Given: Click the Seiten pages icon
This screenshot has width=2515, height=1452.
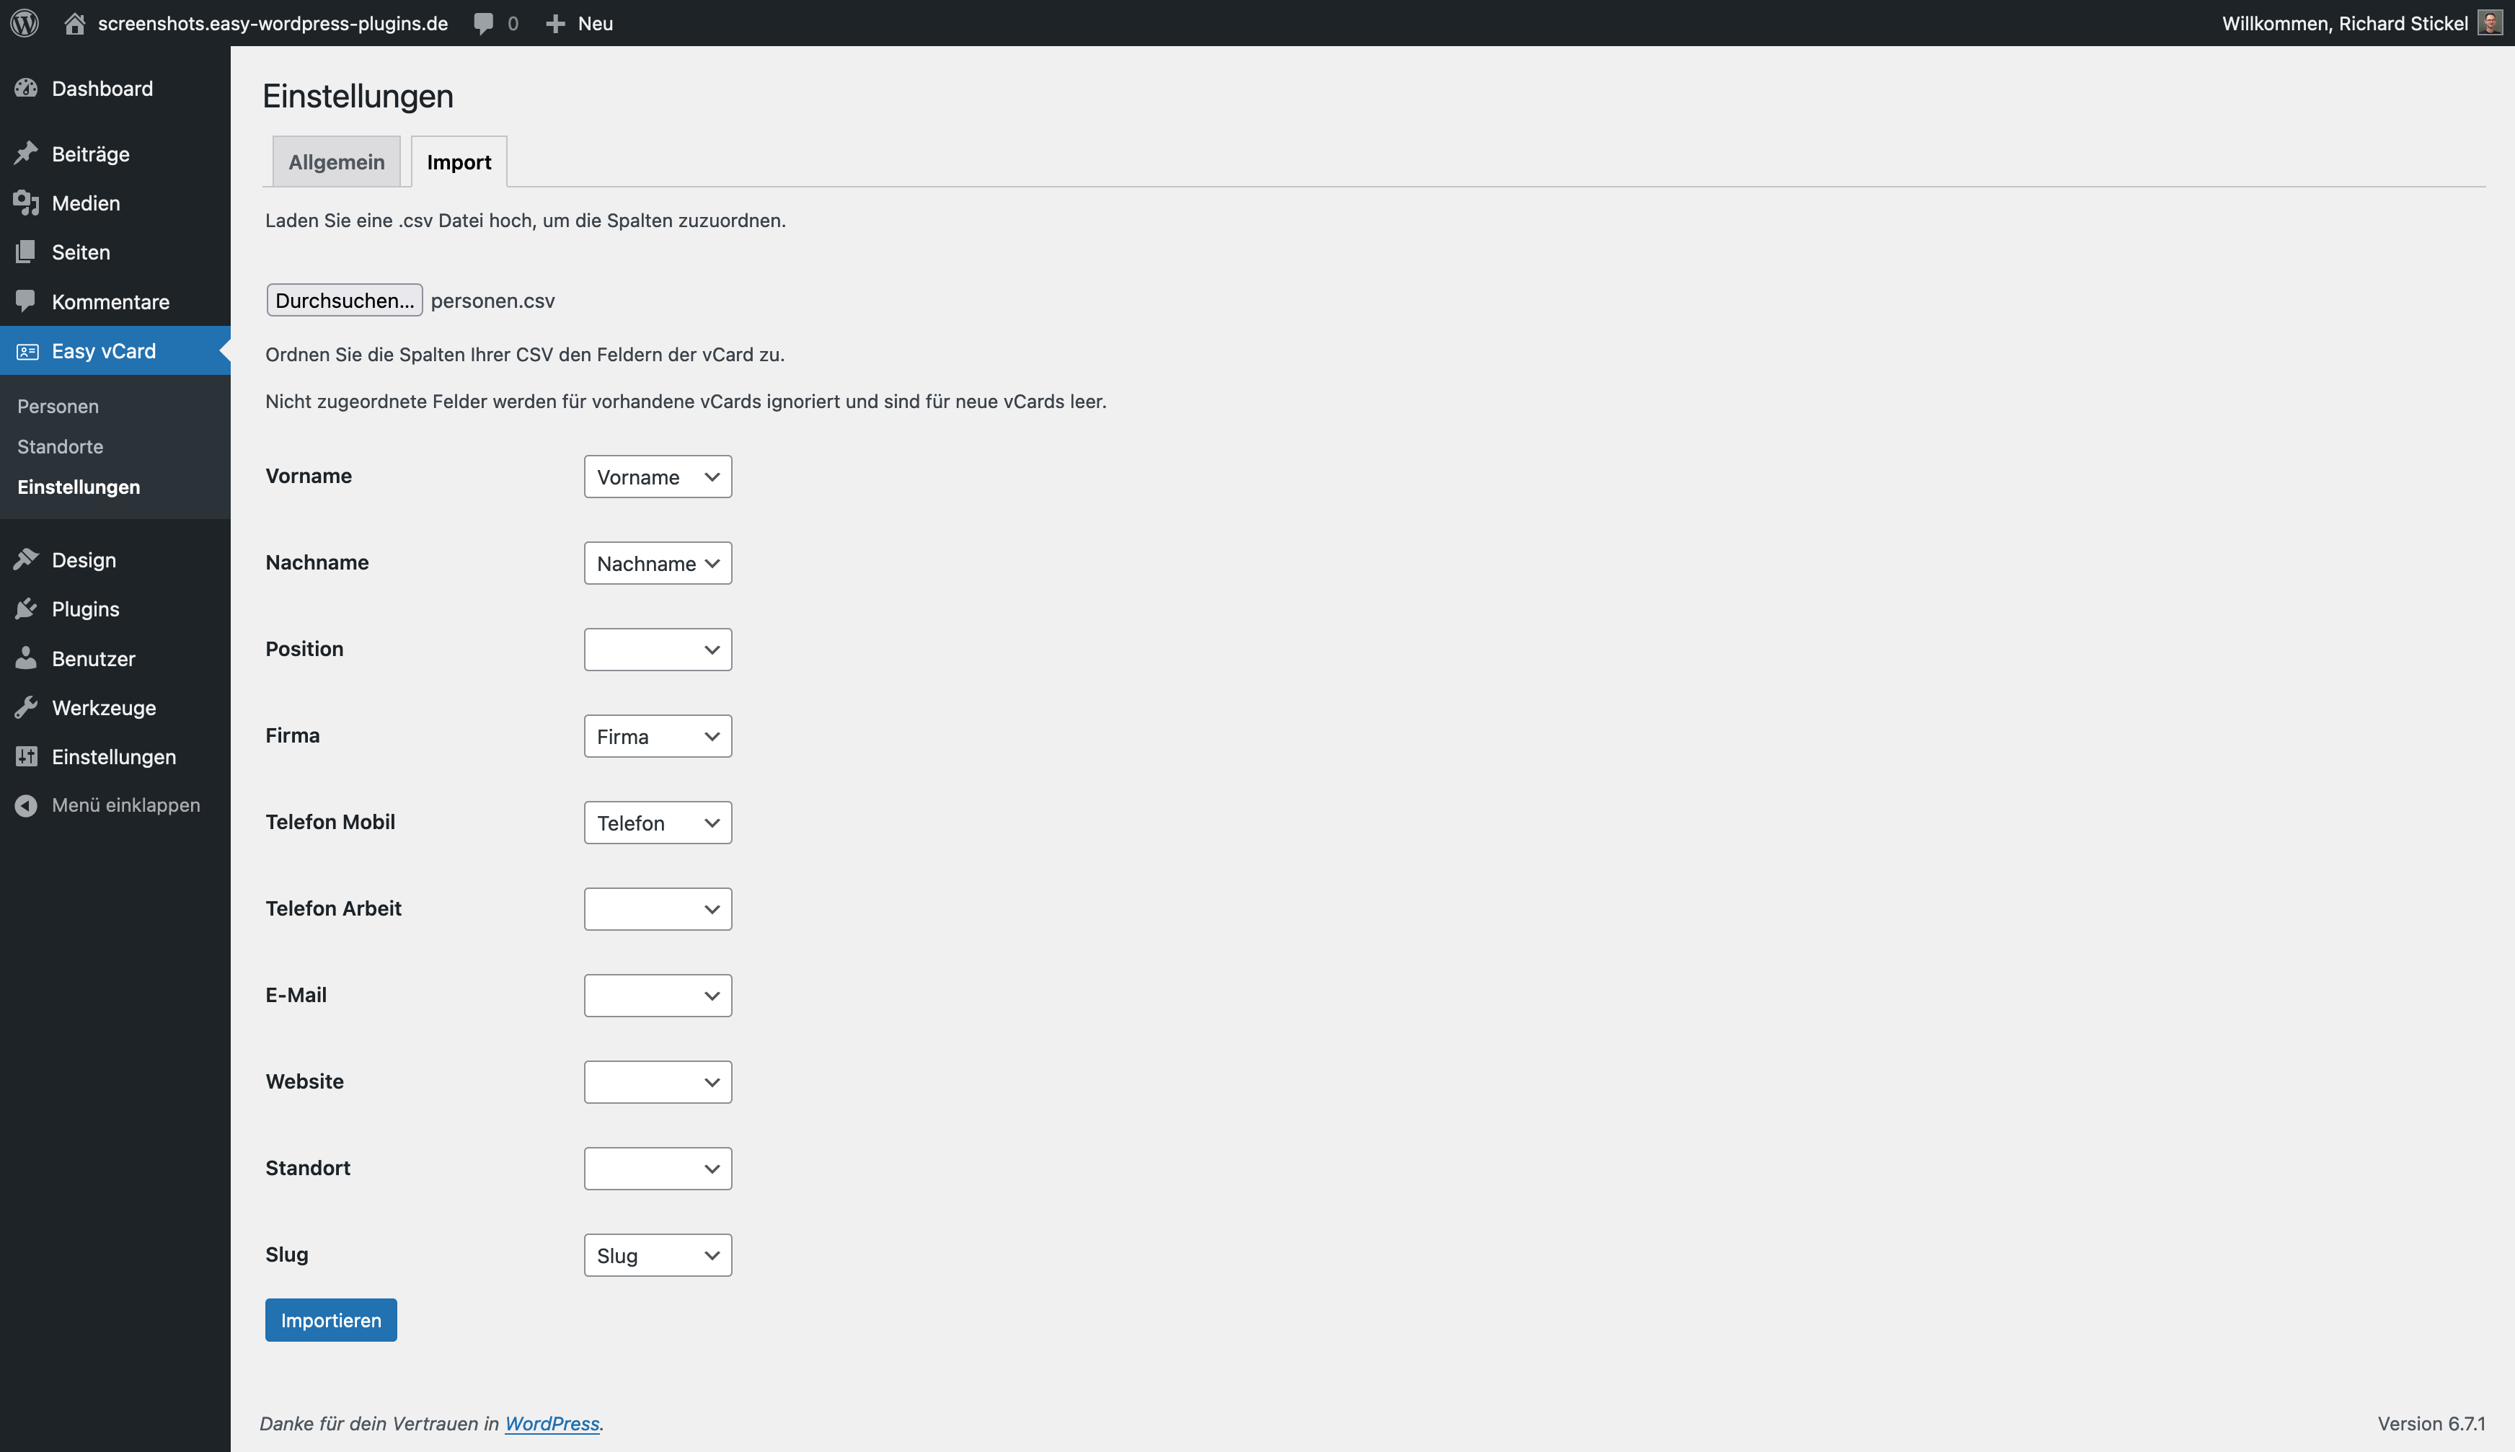Looking at the screenshot, I should tap(27, 252).
